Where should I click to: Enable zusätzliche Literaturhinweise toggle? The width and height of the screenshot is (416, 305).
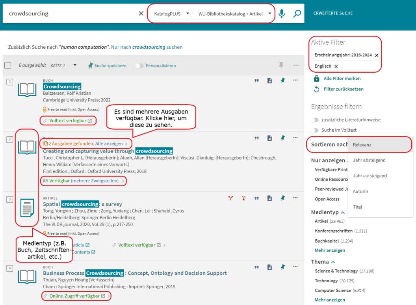click(x=315, y=120)
